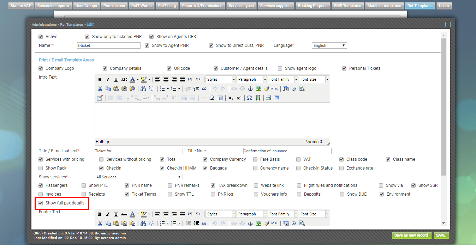Paste as plain text in Intro Text editor

(x=124, y=88)
